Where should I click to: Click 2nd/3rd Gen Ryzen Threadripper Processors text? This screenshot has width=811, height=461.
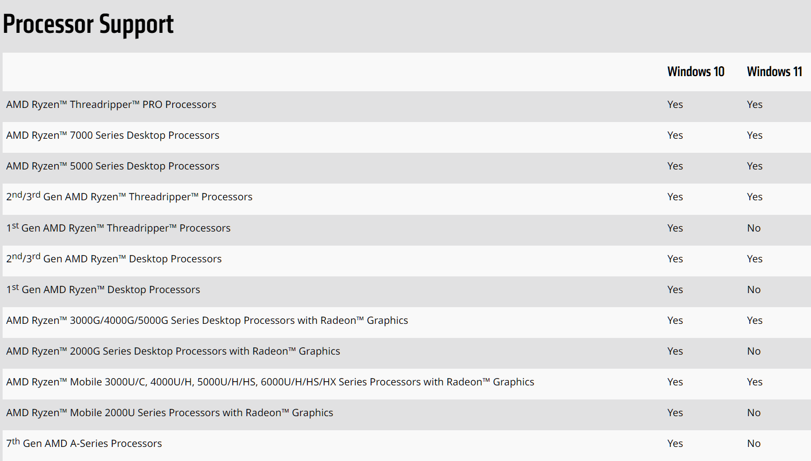129,196
